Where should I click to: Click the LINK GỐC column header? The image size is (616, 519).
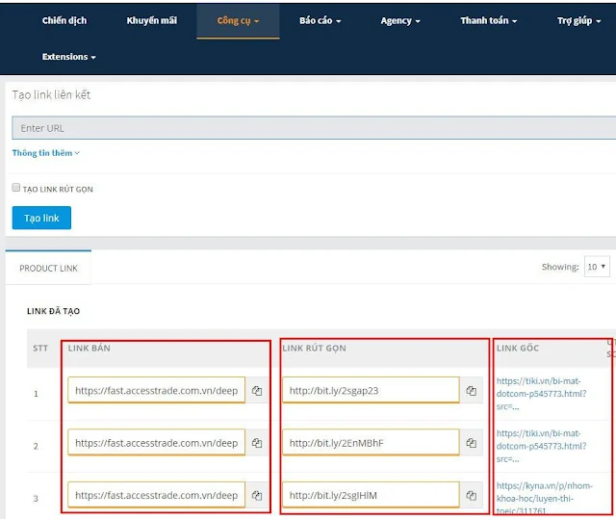point(518,349)
